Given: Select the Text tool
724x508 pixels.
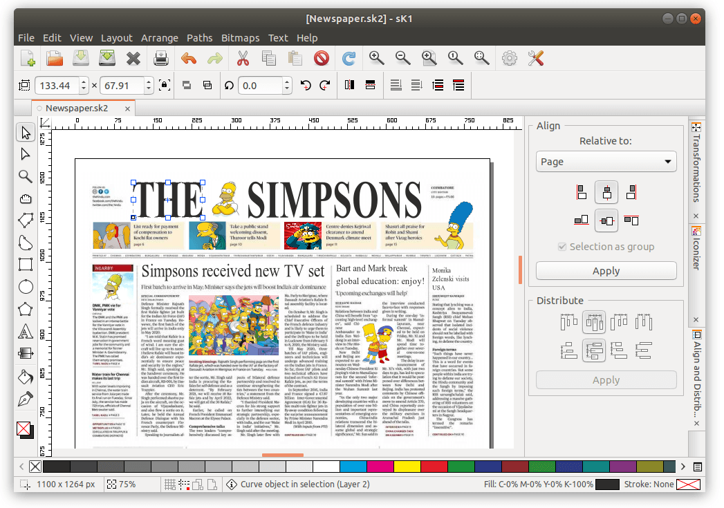Looking at the screenshot, I should 26,331.
